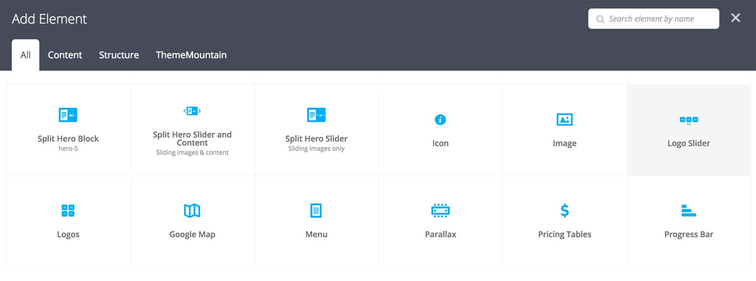Click the "Image" label text
The image size is (756, 281).
click(x=564, y=144)
